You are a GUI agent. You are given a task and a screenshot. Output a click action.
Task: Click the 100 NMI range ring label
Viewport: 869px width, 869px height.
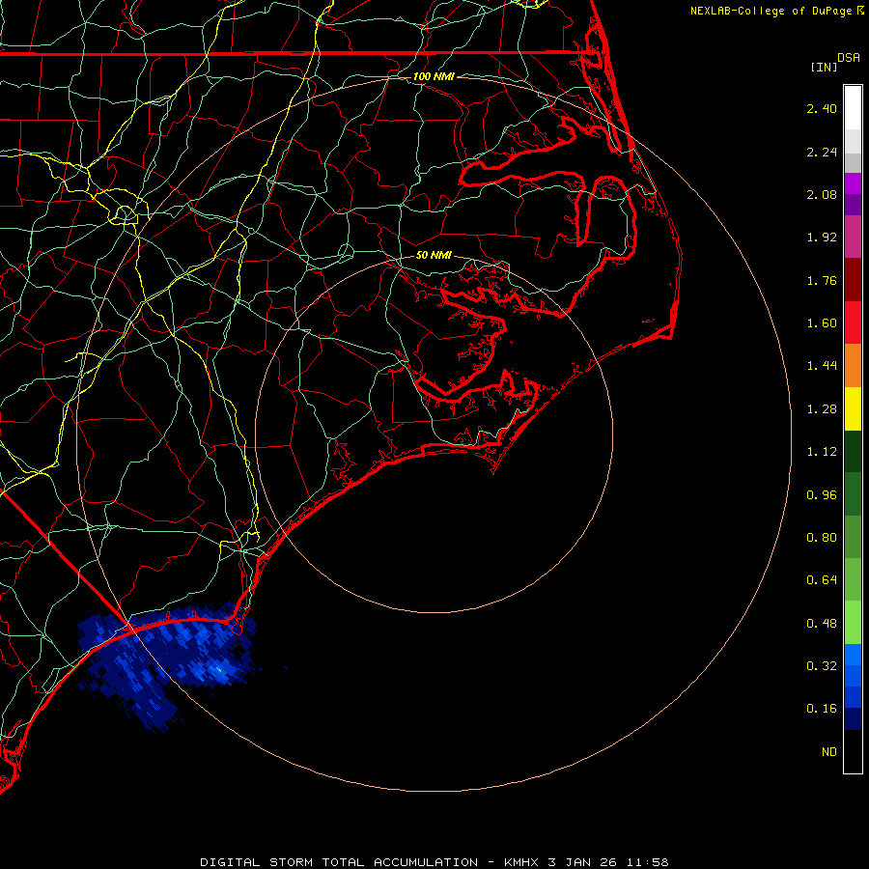[434, 76]
